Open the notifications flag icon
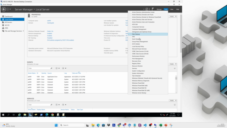 pyautogui.click(x=153, y=9)
